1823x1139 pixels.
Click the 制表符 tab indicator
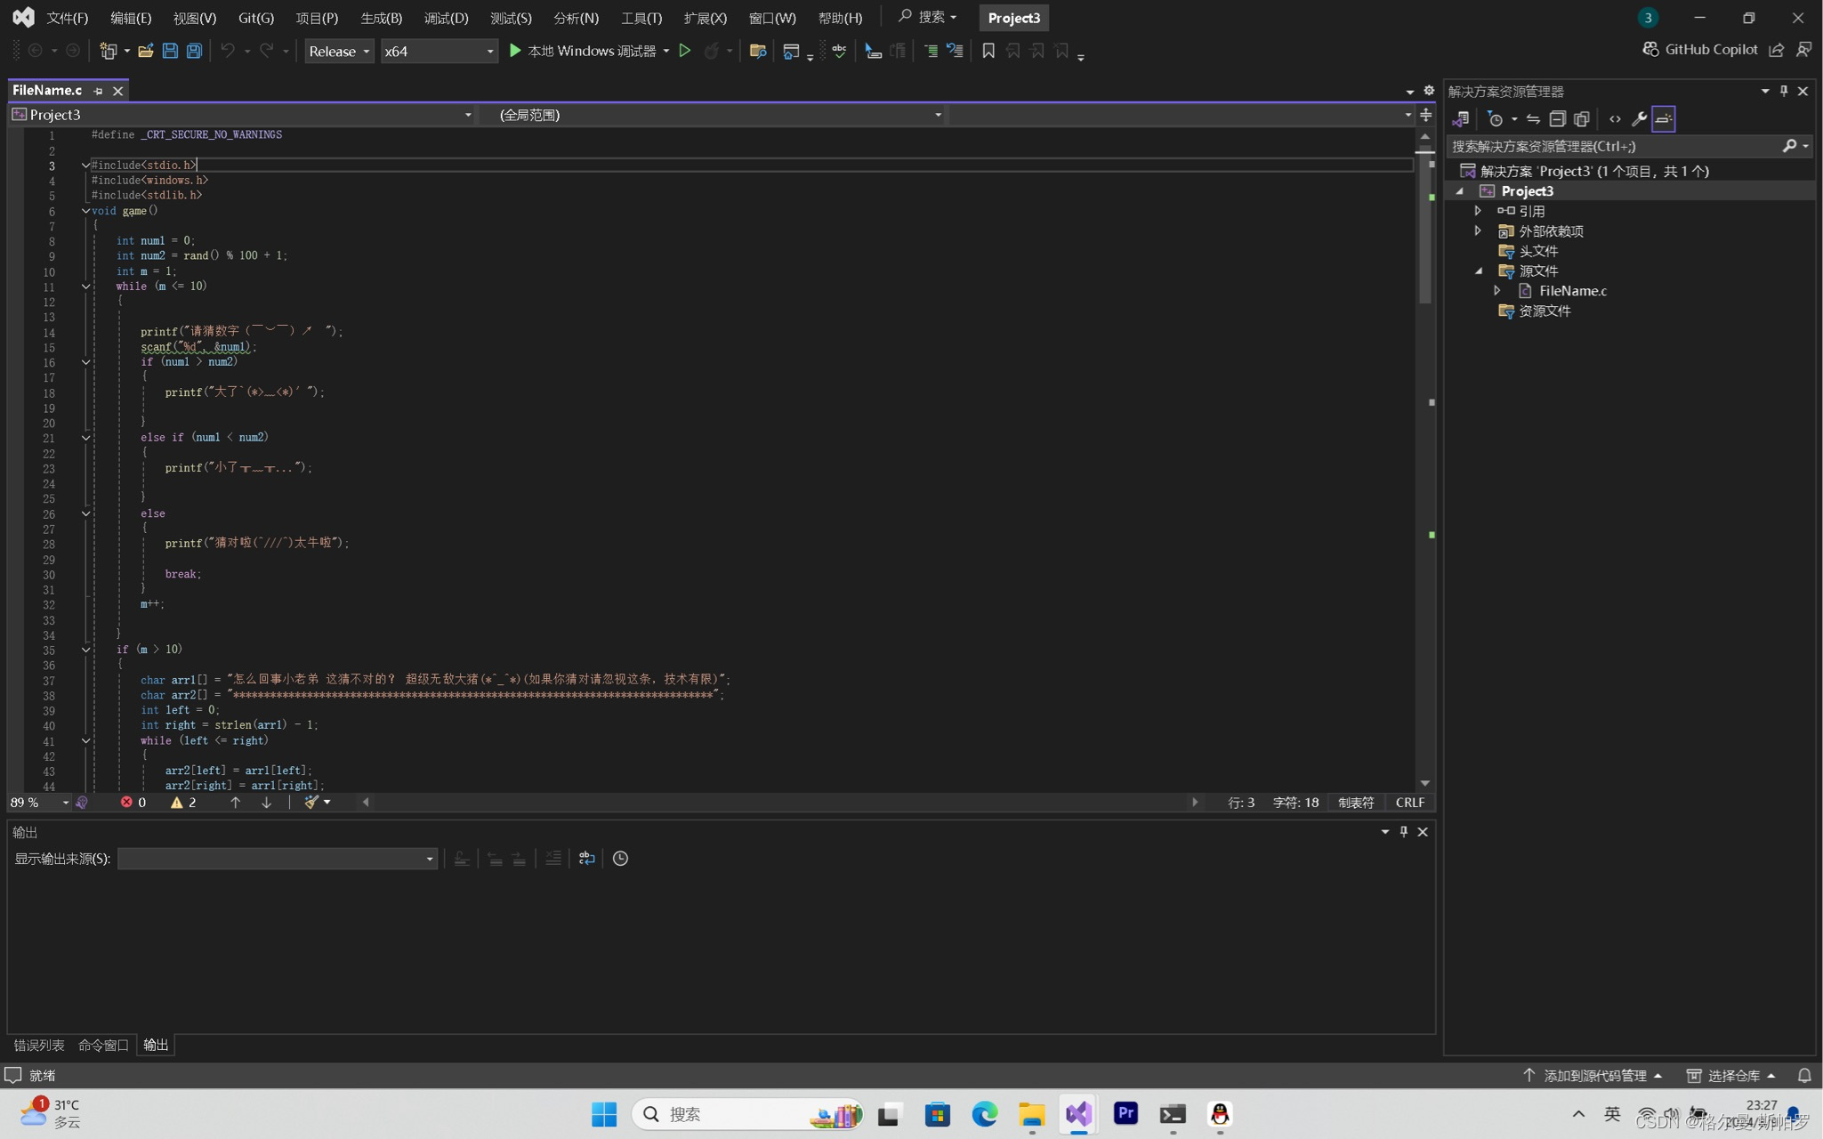coord(1356,802)
